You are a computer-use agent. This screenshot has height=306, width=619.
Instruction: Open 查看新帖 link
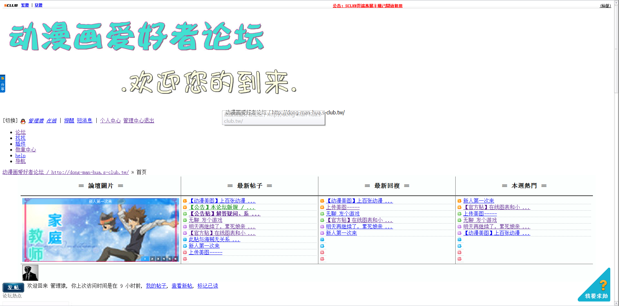[182, 286]
